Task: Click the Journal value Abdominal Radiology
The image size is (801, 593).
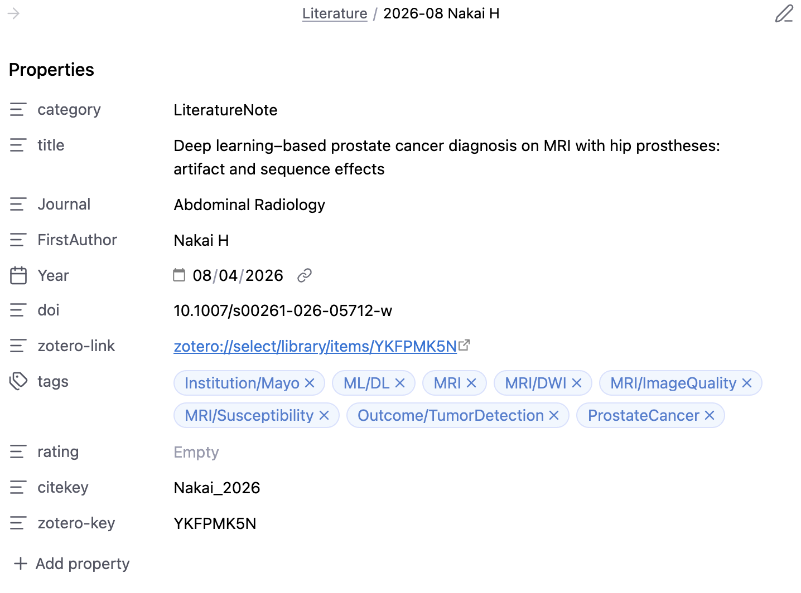Action: (x=249, y=205)
